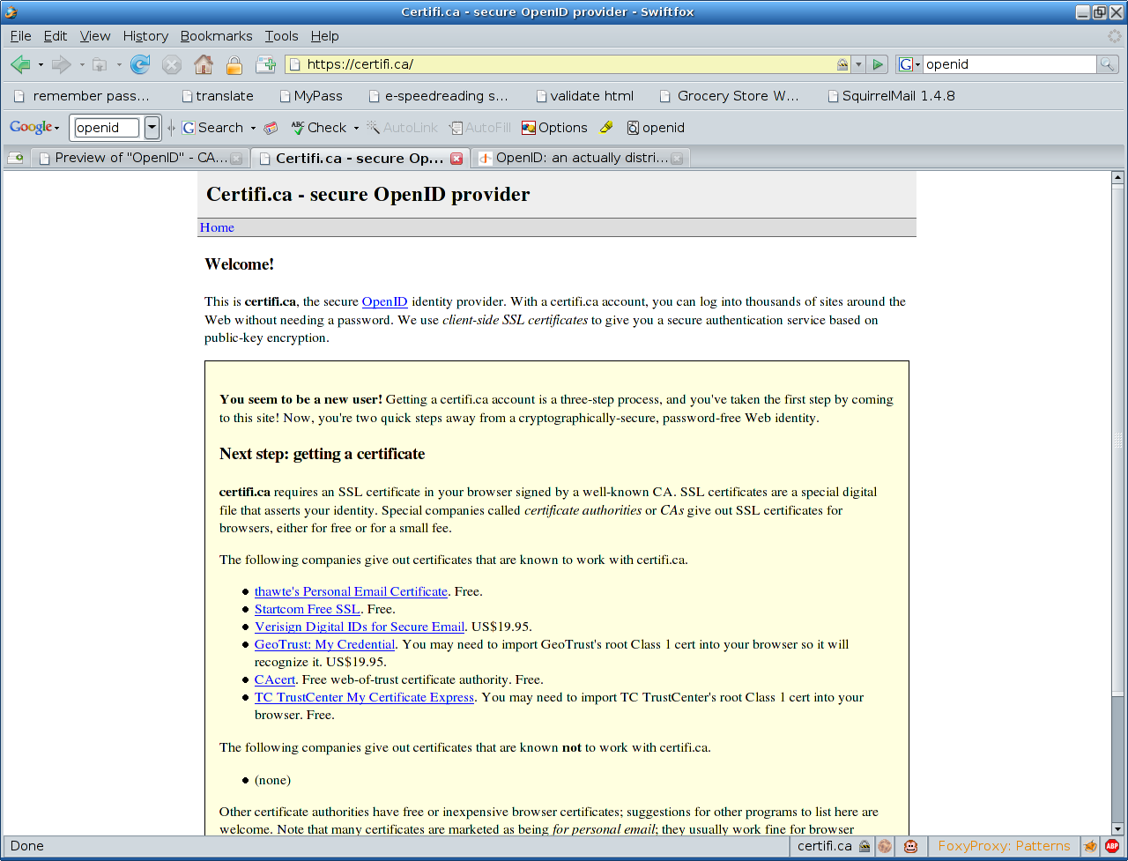Expand the Check spelling dropdown arrow
The image size is (1128, 861).
pos(356,128)
